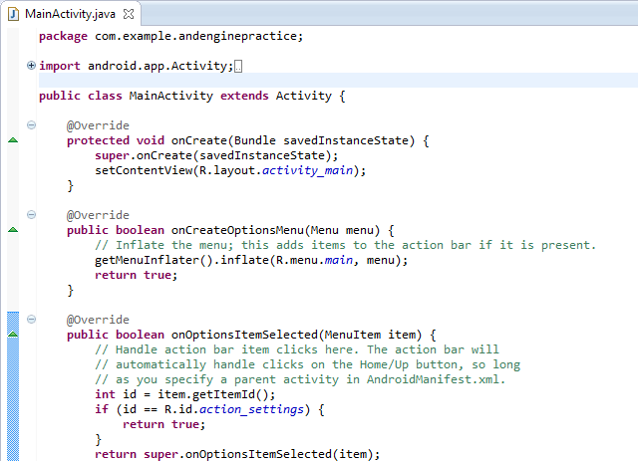Click the 'extends' keyword
Viewport: 638px width, 461px height.
244,96
